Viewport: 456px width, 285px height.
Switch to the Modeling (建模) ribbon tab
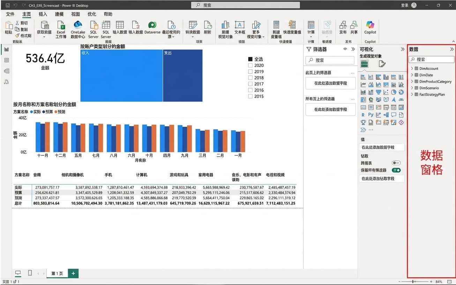click(59, 14)
